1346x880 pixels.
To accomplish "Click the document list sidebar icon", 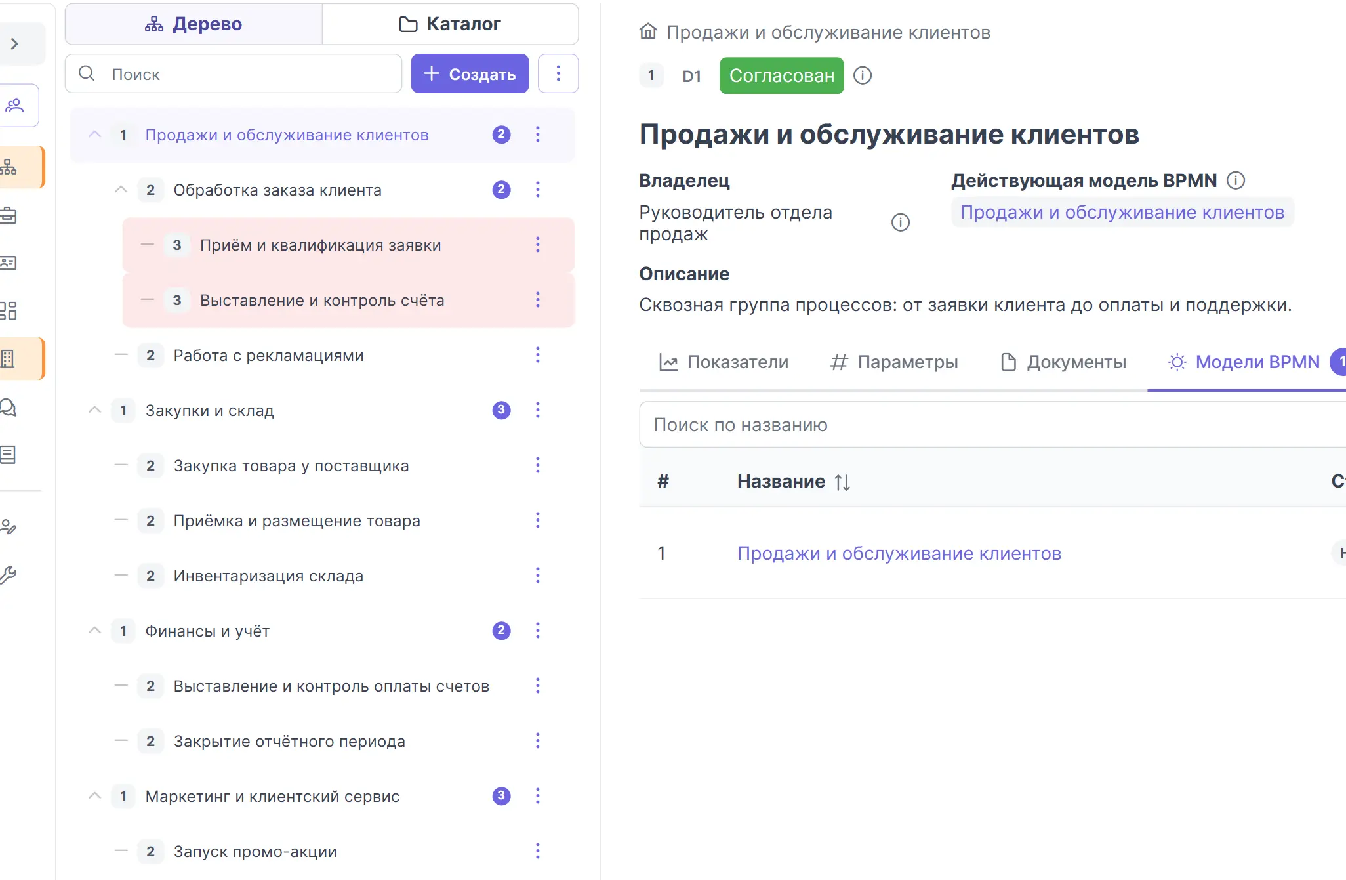I will (9, 455).
